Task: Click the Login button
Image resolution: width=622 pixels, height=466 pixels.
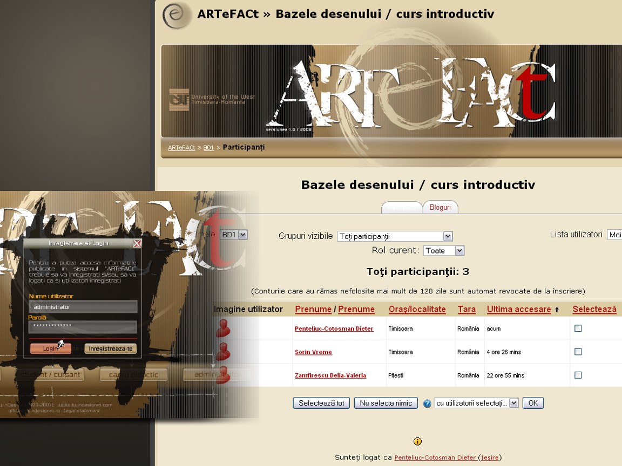Action: click(x=51, y=348)
